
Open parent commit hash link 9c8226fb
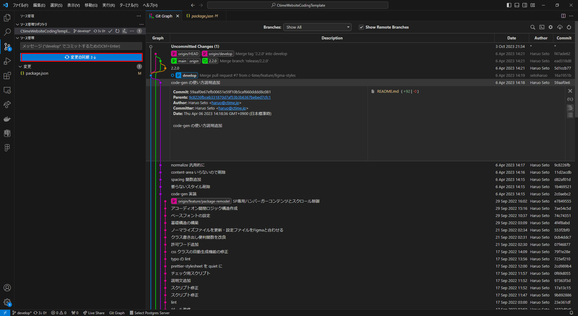coord(230,97)
